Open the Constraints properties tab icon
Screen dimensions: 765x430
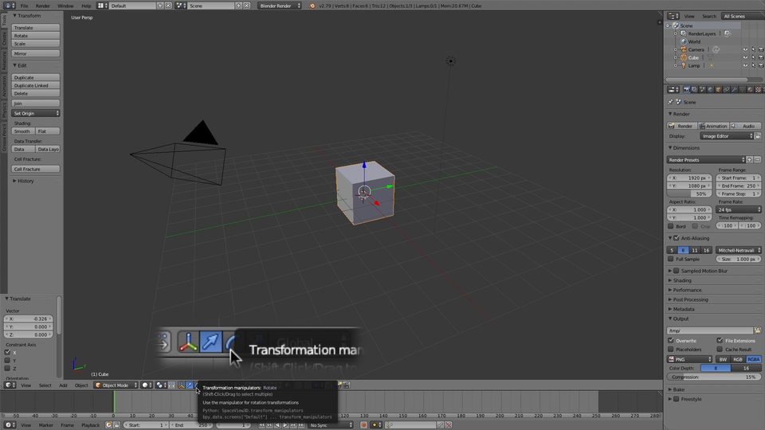tap(727, 90)
